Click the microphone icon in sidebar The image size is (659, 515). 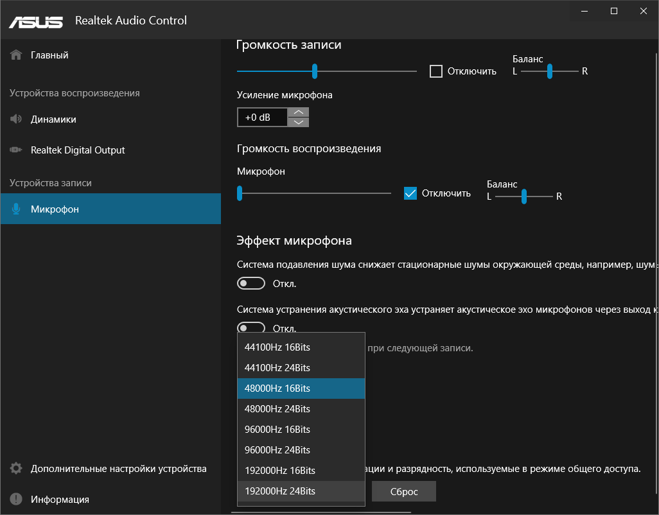point(16,209)
